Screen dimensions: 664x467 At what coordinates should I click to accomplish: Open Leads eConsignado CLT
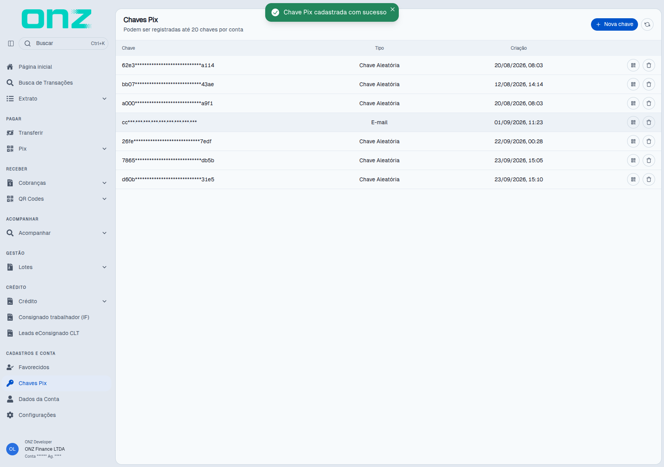(57, 333)
